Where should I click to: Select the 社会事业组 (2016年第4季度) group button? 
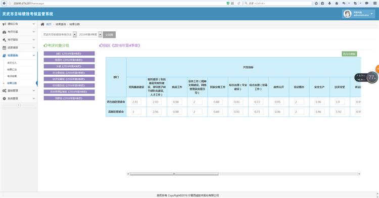69,73
